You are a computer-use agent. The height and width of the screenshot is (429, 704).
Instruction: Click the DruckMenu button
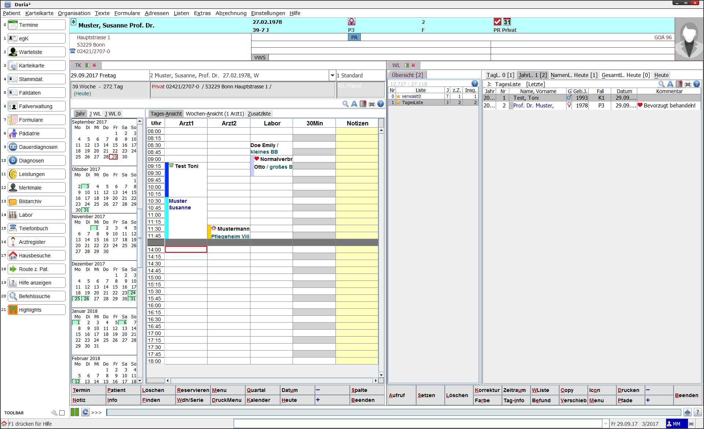tap(227, 400)
